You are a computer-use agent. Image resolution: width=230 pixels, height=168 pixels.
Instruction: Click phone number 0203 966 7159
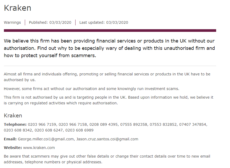(x=42, y=124)
